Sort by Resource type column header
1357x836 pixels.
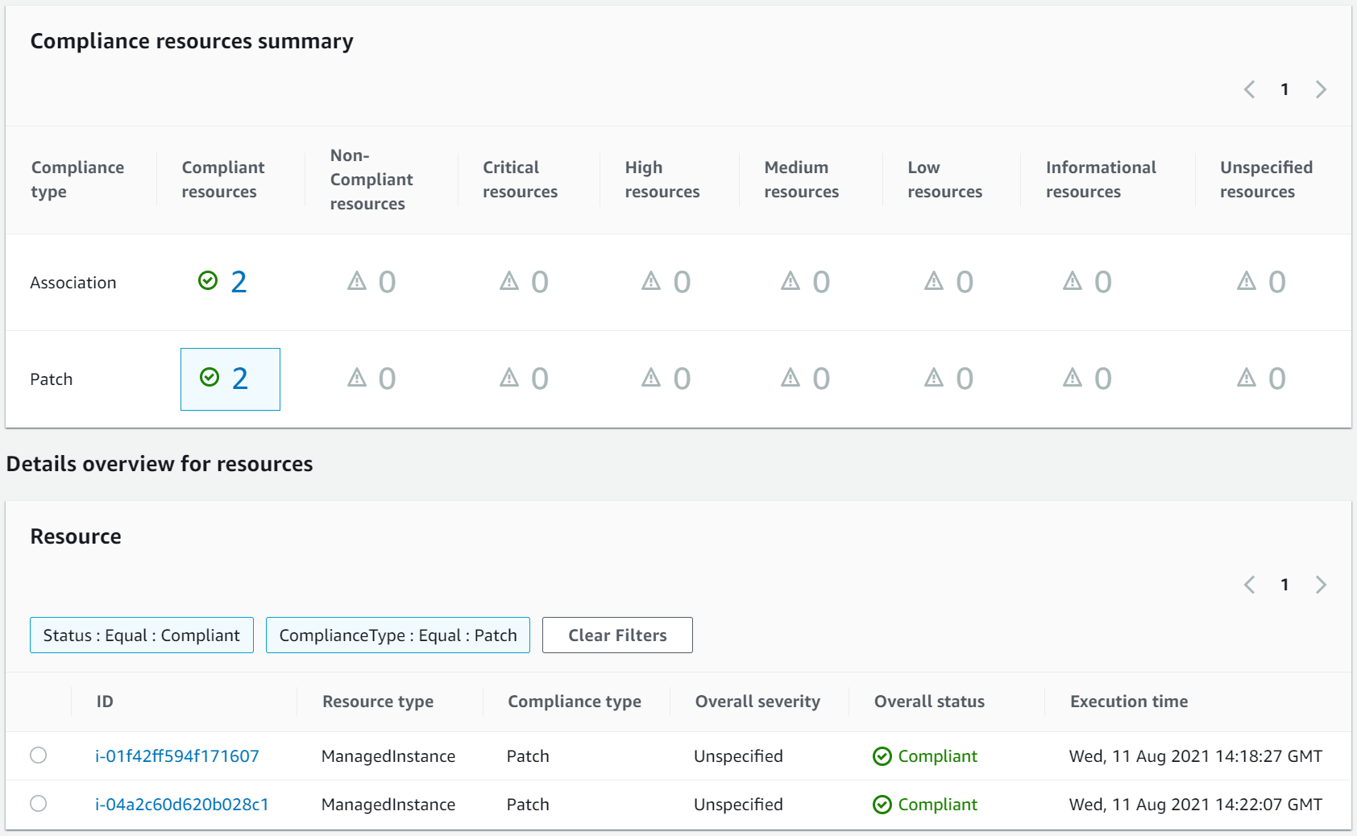378,701
